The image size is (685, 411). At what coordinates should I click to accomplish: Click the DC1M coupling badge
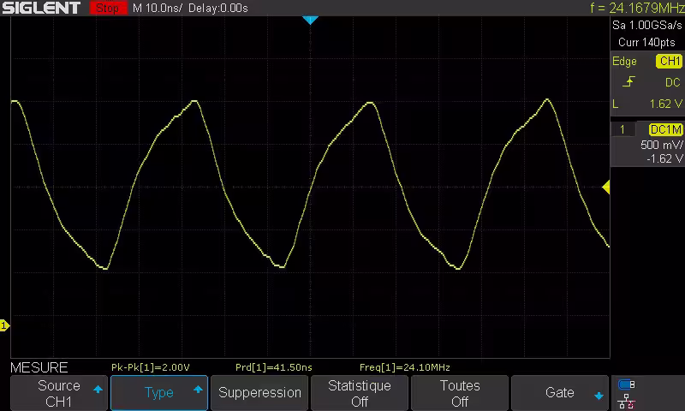pyautogui.click(x=666, y=129)
